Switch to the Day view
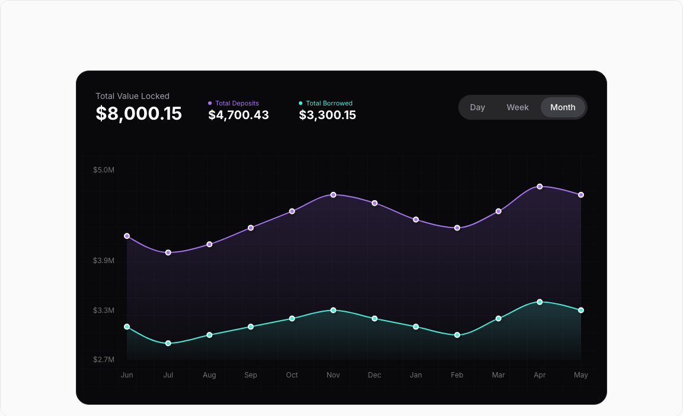This screenshot has height=416, width=683. pos(477,107)
